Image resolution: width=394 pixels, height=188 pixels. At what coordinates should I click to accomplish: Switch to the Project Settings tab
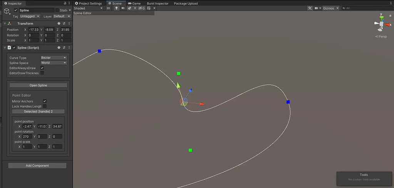click(x=89, y=3)
